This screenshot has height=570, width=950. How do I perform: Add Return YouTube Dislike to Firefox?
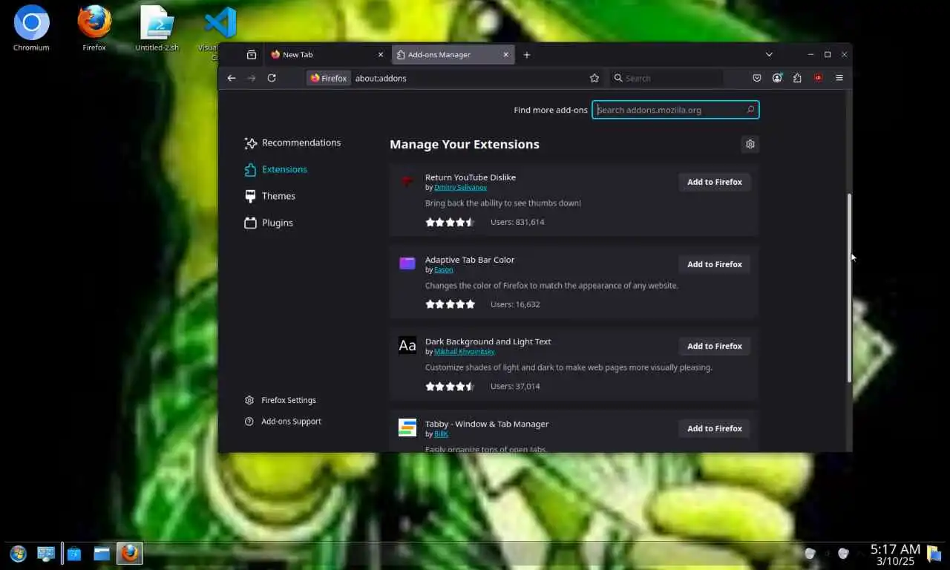coord(715,182)
